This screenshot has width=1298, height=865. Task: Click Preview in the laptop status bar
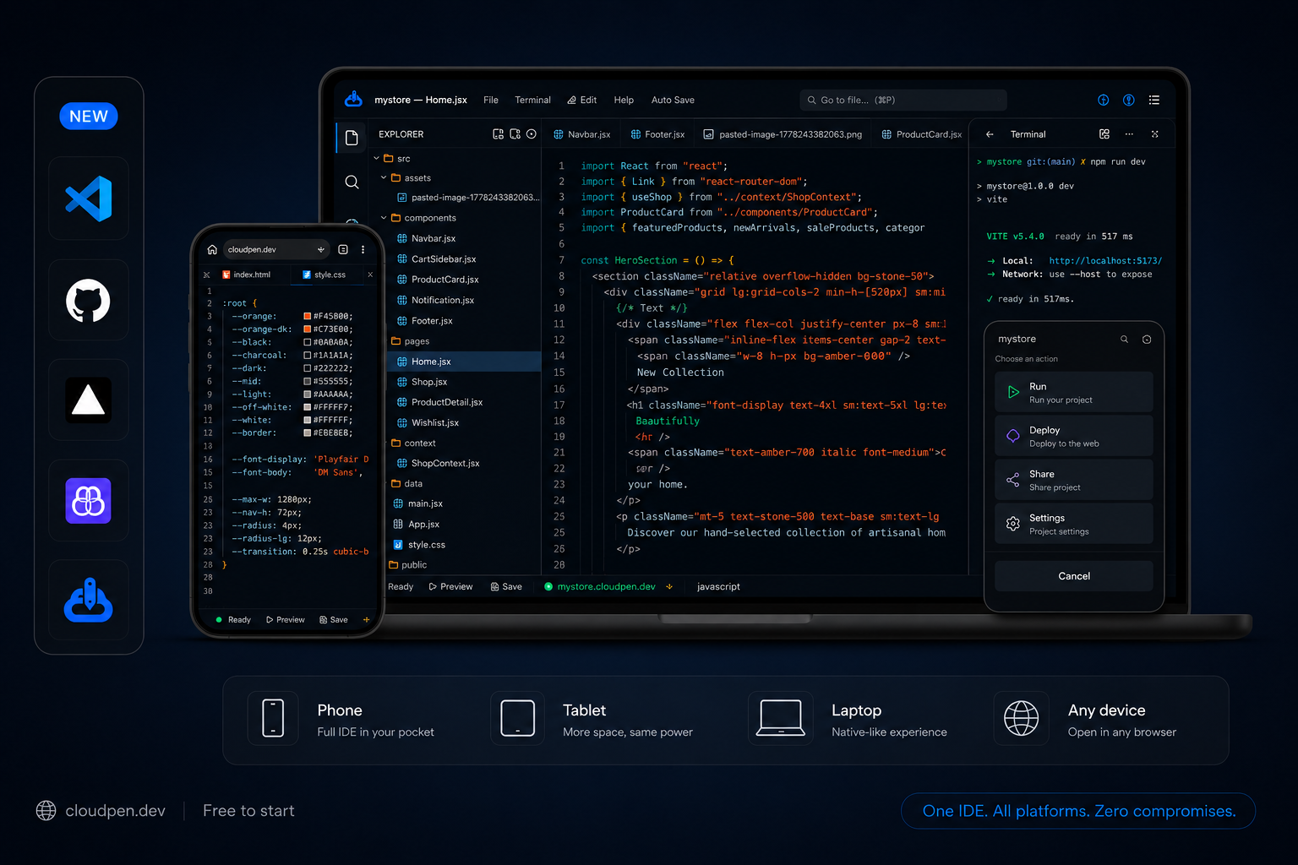(450, 587)
